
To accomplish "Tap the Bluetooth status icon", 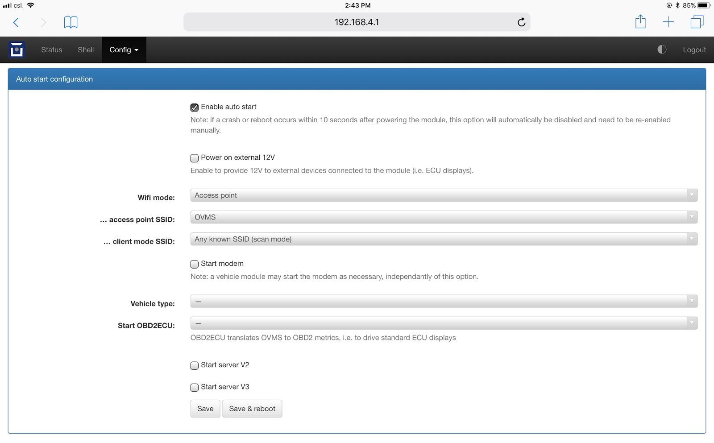I will [x=677, y=5].
